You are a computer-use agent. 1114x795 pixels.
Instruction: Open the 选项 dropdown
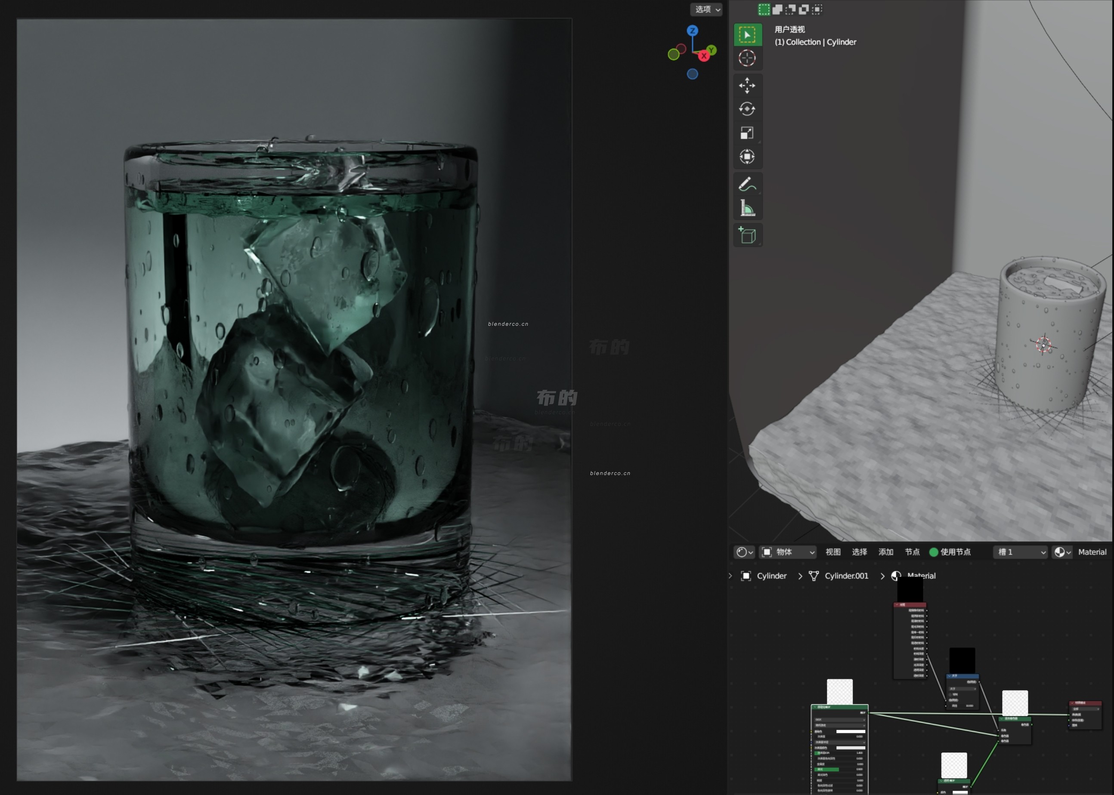tap(707, 9)
